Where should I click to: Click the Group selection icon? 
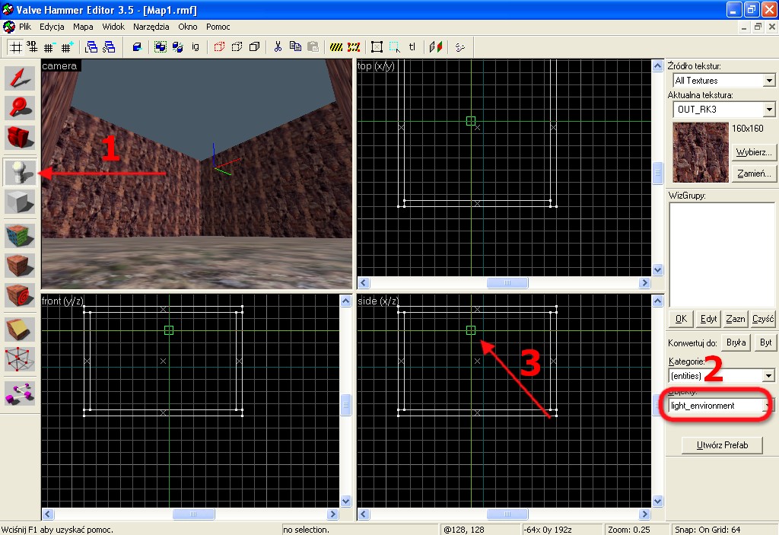(160, 47)
